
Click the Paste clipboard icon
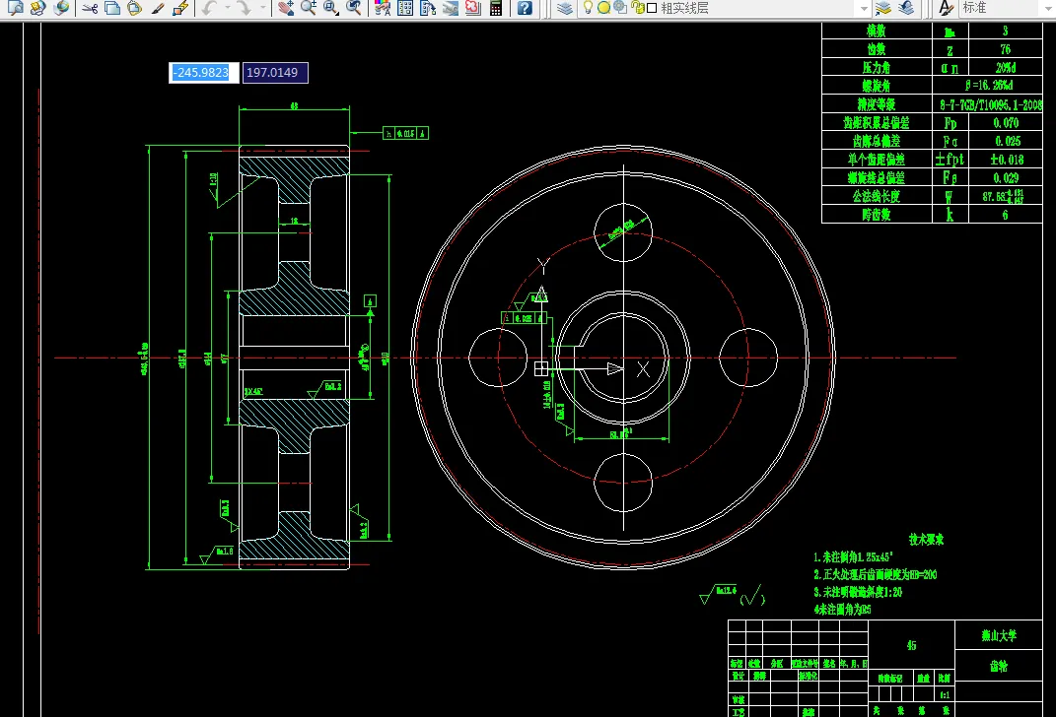(x=135, y=8)
